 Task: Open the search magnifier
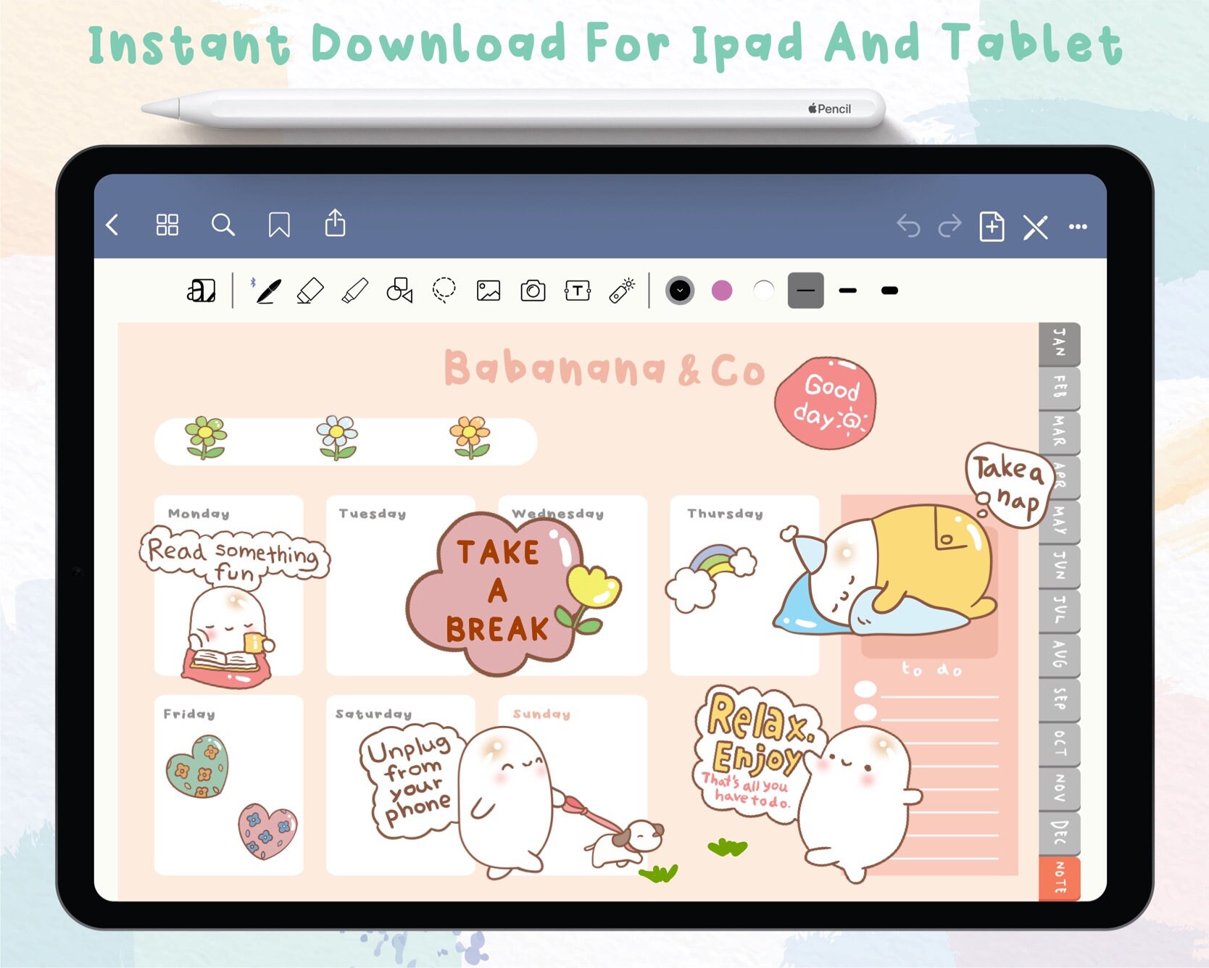223,225
